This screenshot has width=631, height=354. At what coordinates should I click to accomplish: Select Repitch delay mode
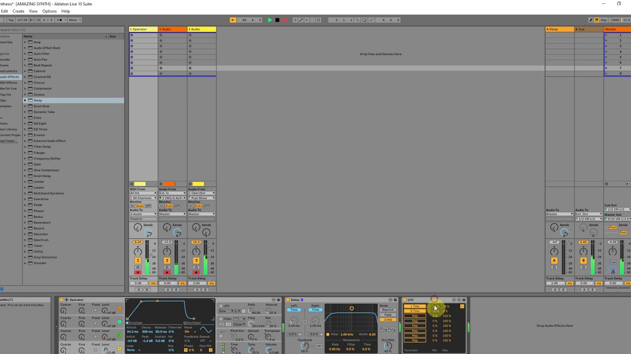pos(388,310)
